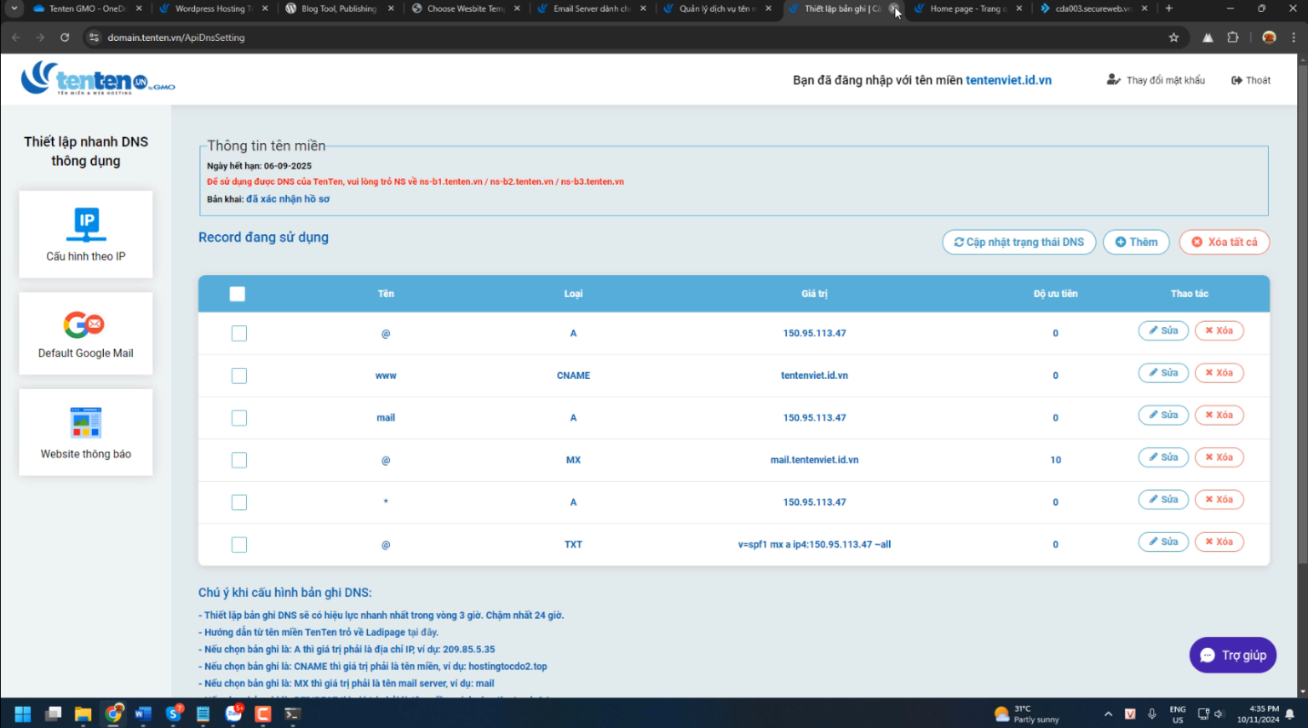The image size is (1308, 728).
Task: Switch to the Choose Website Template tab
Action: click(x=464, y=9)
